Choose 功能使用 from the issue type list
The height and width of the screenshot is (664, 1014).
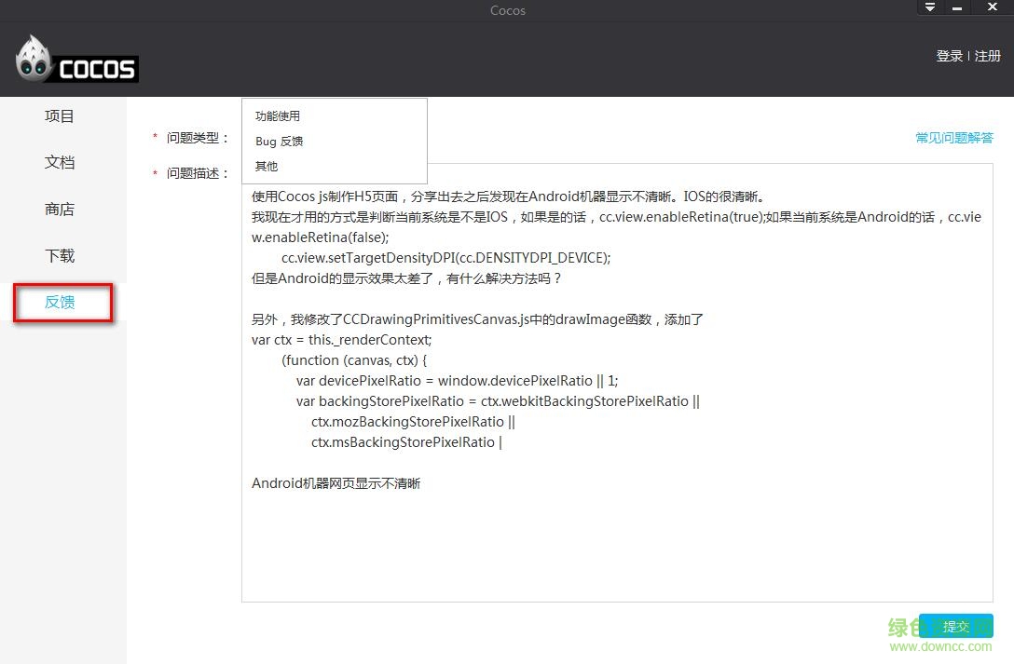pos(278,116)
